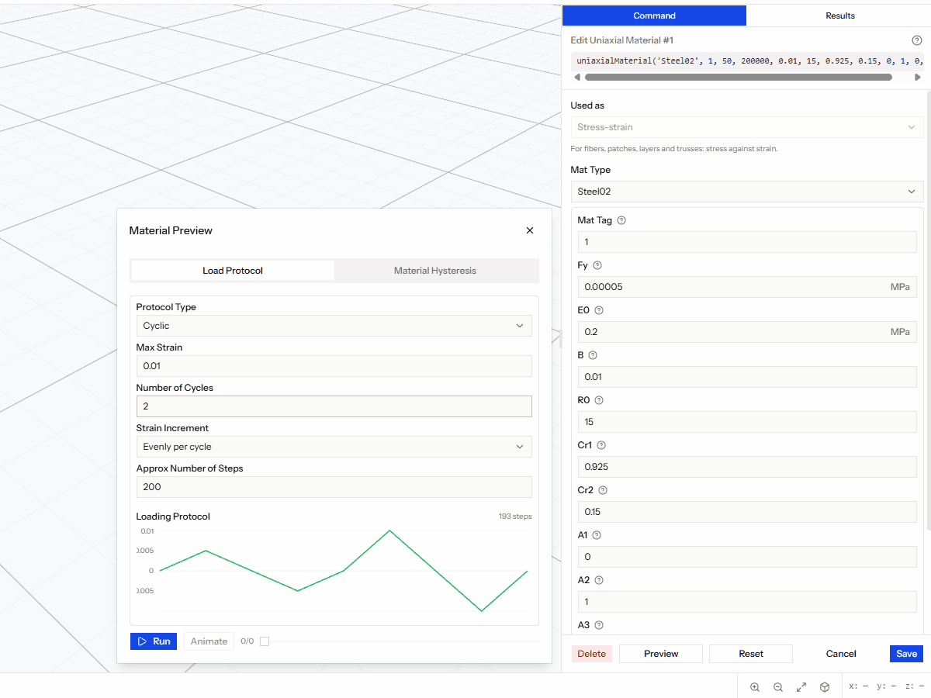Click the Preview button

click(x=661, y=654)
